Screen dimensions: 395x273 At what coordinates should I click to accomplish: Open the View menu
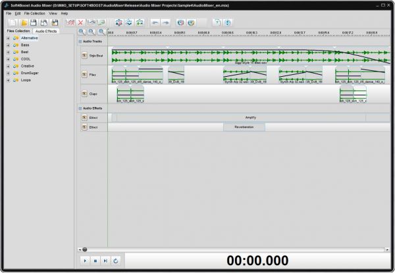click(x=53, y=13)
